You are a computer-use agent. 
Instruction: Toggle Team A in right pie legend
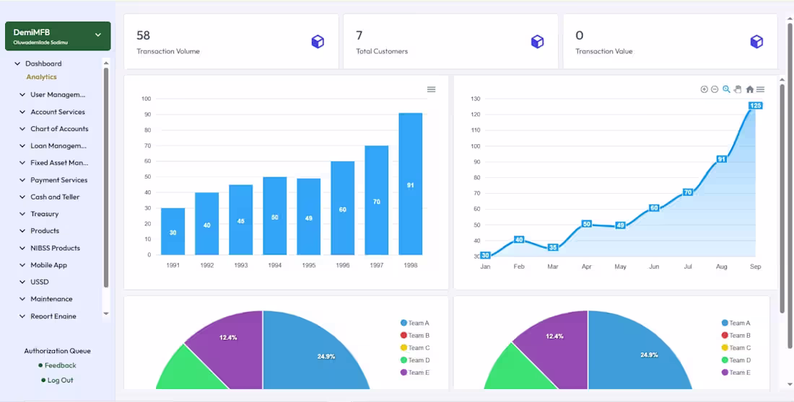point(736,323)
